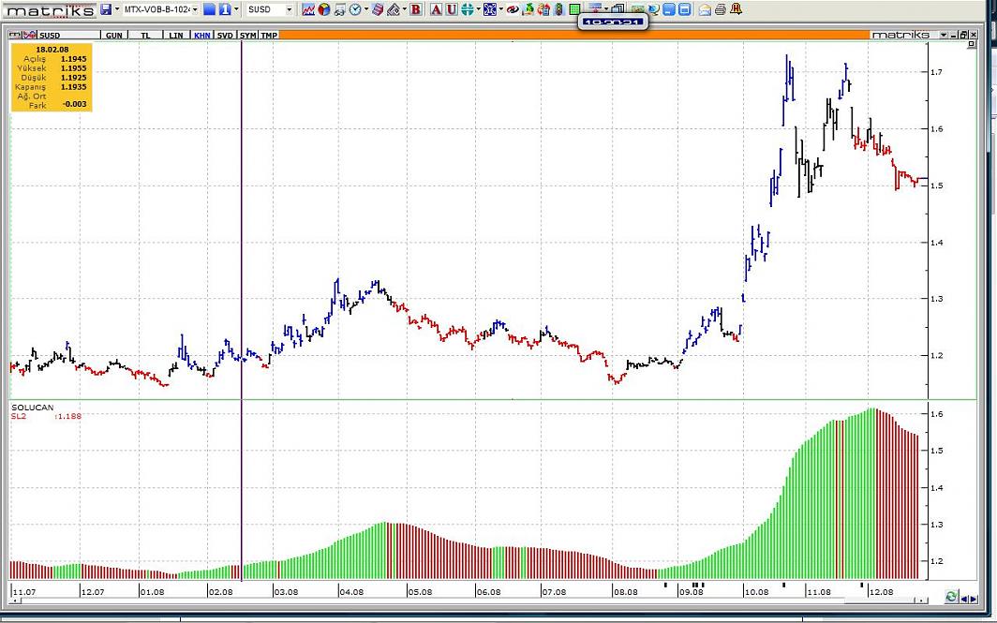The image size is (997, 623).
Task: Click the red B icon
Action: 415,9
